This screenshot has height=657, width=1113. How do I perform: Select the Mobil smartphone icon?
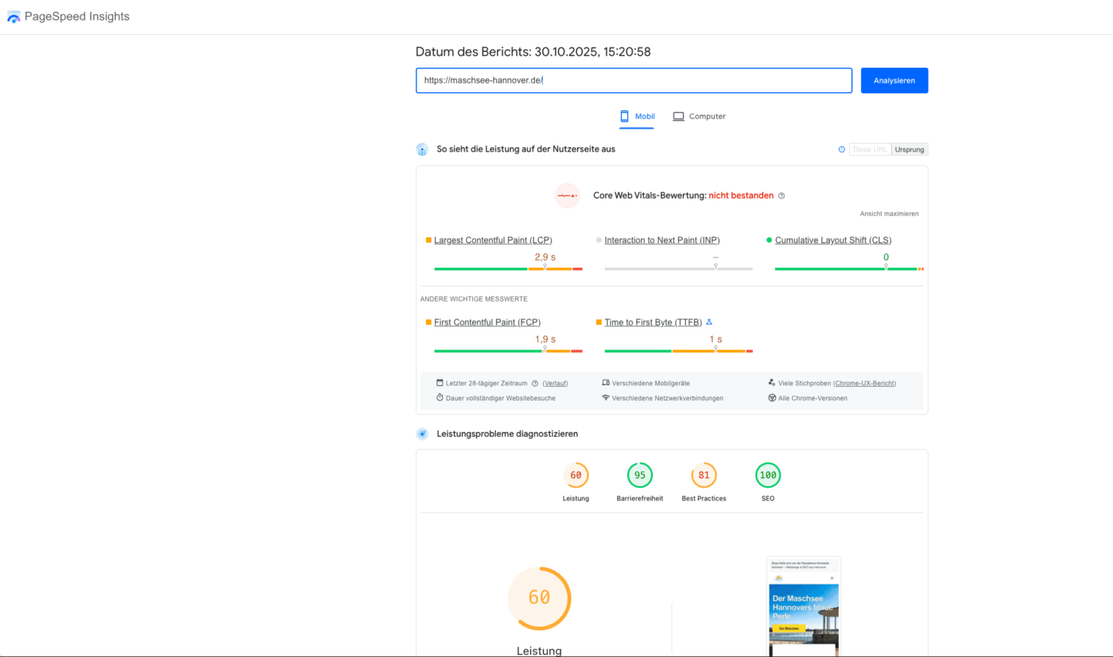pyautogui.click(x=624, y=116)
